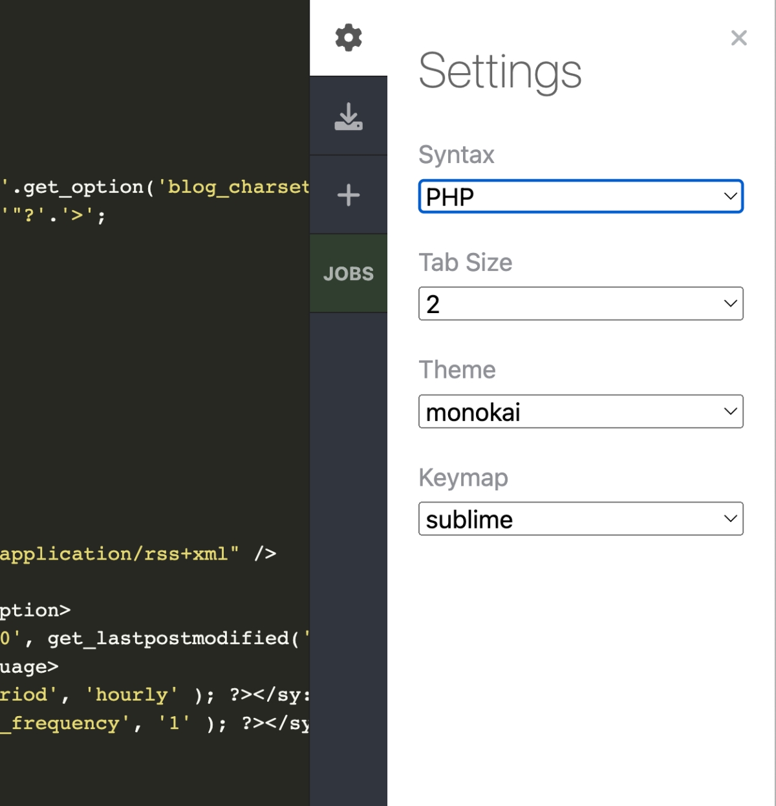This screenshot has width=776, height=806.
Task: Click the _frequency code line
Action: point(65,723)
